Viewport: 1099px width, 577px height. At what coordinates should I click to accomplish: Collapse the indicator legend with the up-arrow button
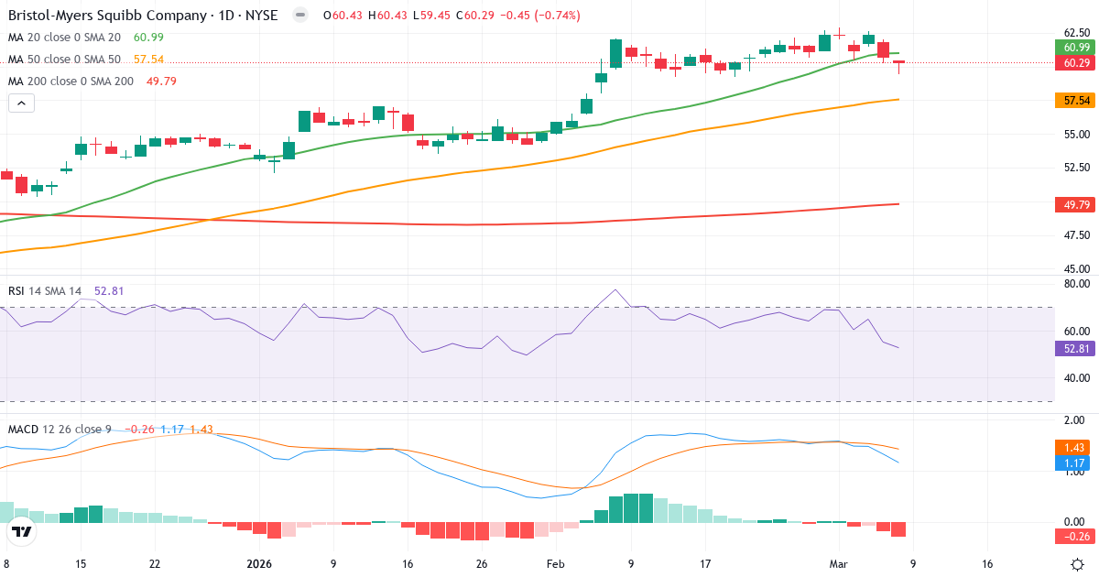[x=20, y=103]
